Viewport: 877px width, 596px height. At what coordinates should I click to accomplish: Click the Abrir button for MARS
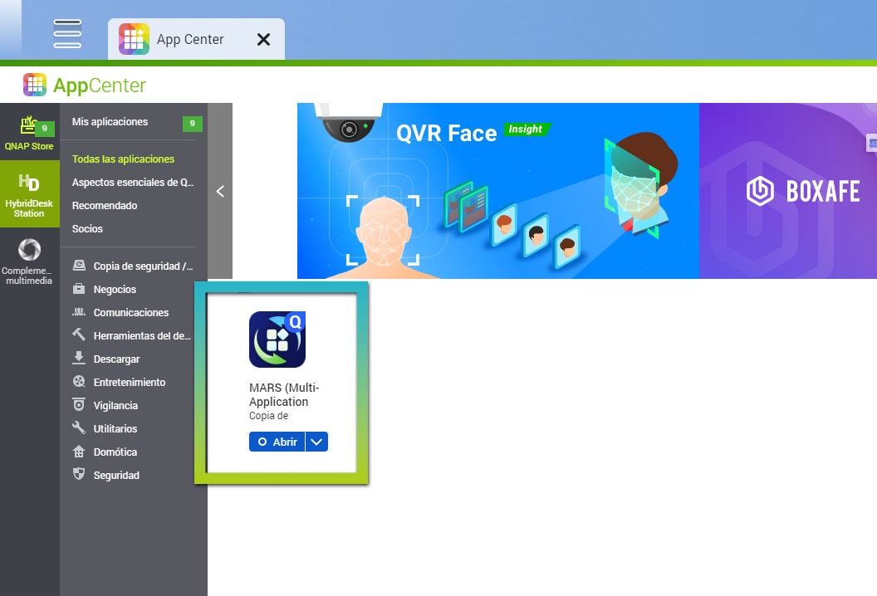point(277,442)
